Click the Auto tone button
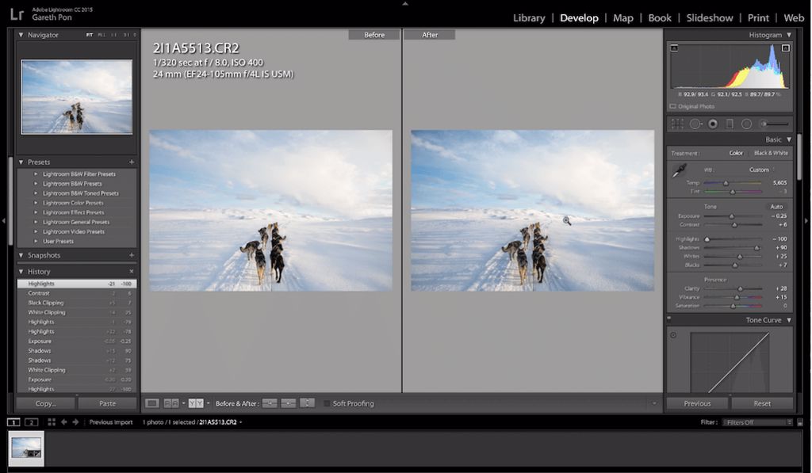Screen dimensions: 812x473 pos(776,207)
